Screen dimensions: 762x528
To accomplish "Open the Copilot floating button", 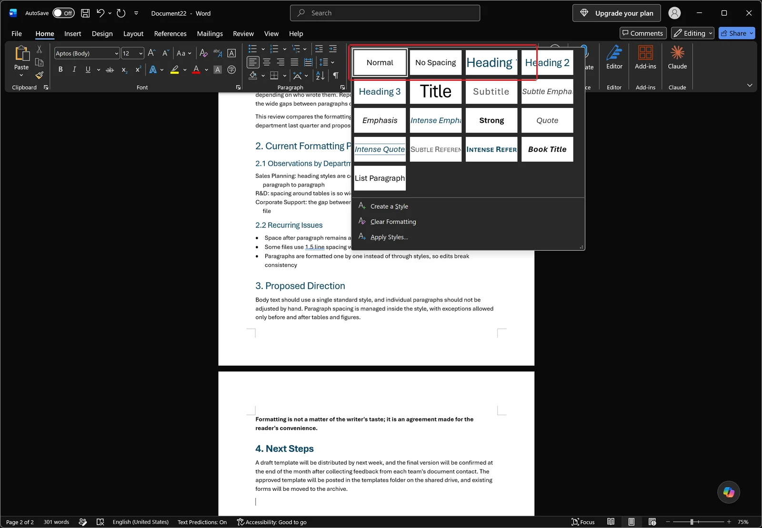I will coord(729,492).
